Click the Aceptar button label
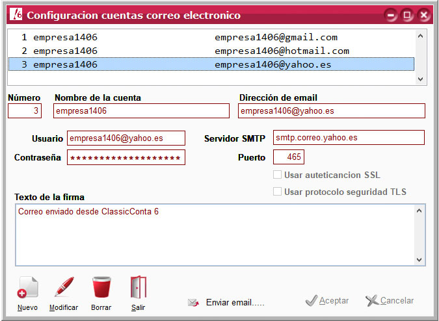 pos(334,301)
